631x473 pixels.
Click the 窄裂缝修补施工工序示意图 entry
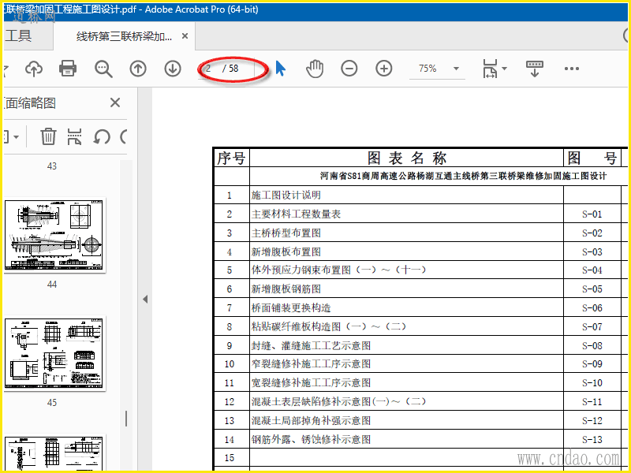coord(311,364)
